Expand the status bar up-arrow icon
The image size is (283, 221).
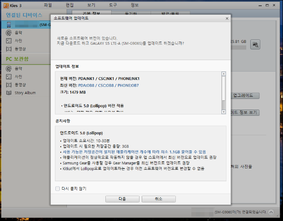tap(271, 212)
